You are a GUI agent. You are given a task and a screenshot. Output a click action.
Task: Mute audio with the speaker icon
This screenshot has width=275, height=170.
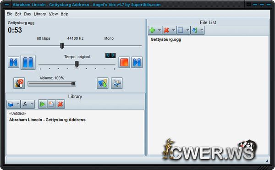pos(19,83)
